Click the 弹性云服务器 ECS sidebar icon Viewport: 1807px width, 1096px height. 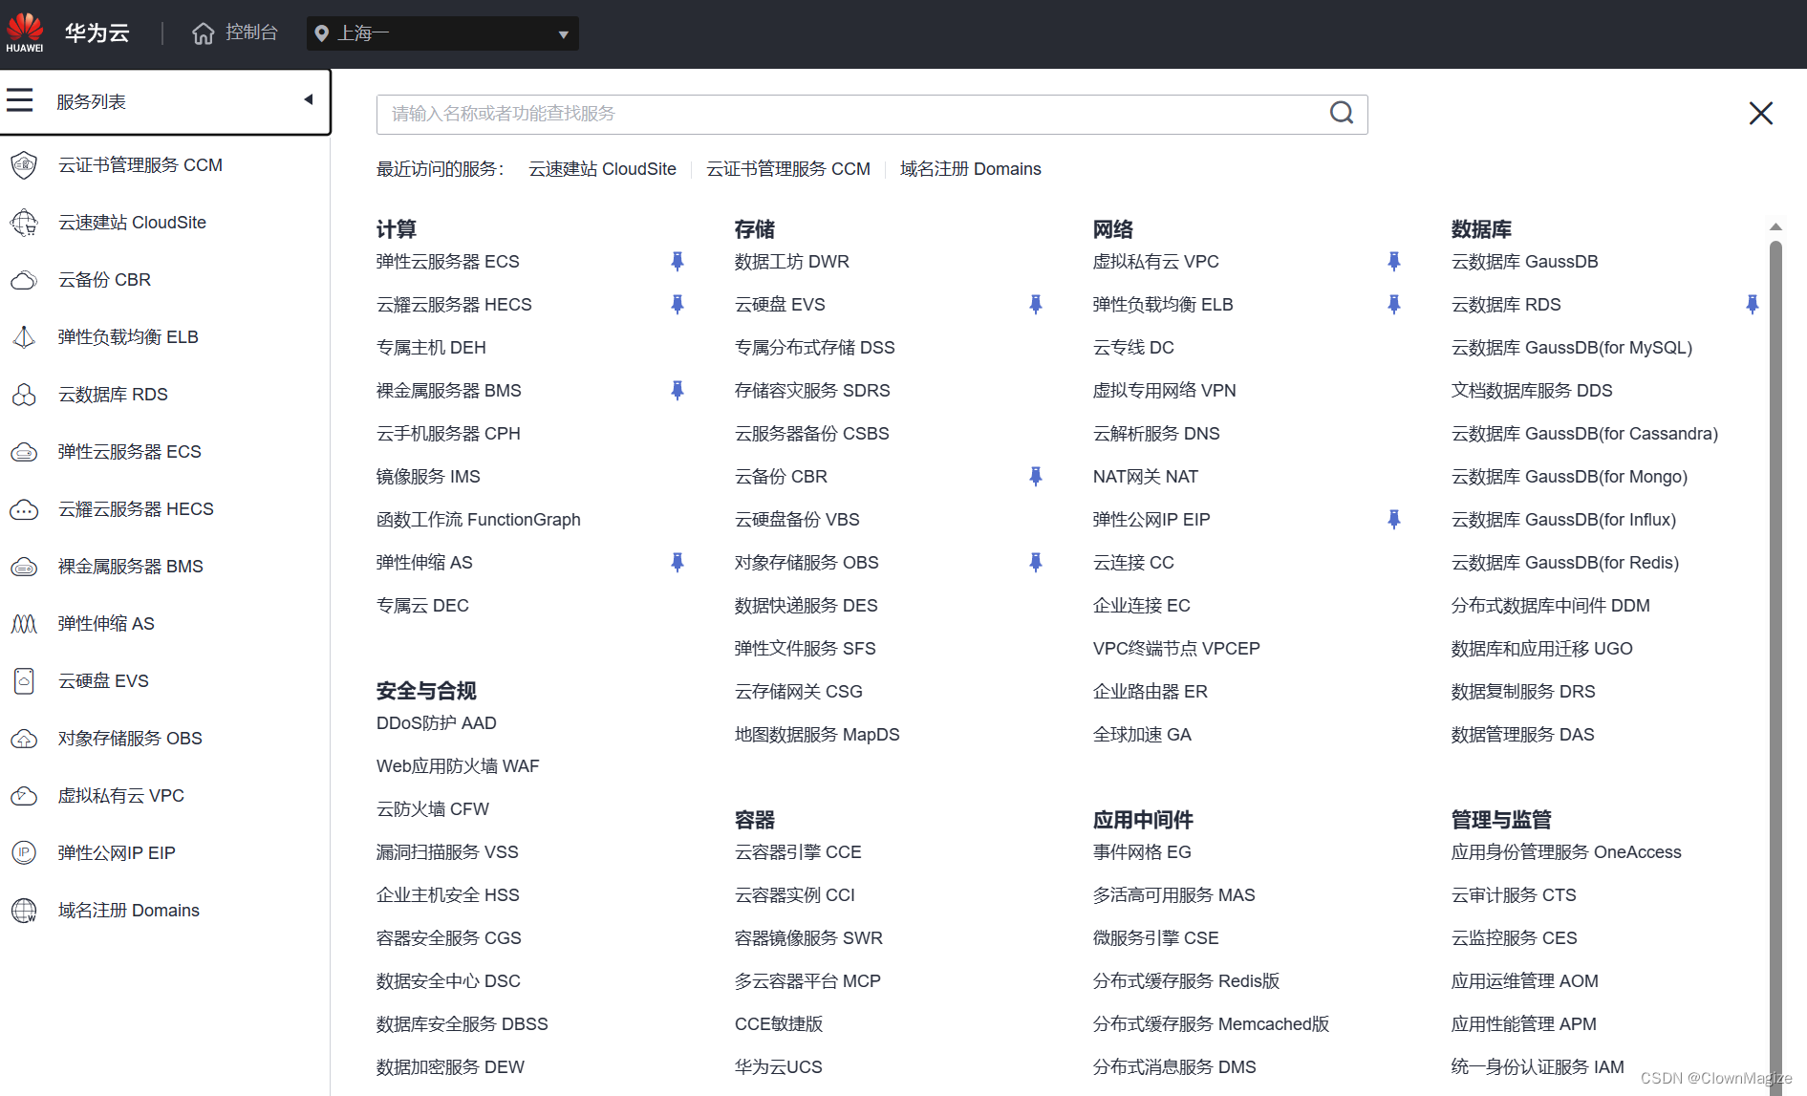point(24,452)
